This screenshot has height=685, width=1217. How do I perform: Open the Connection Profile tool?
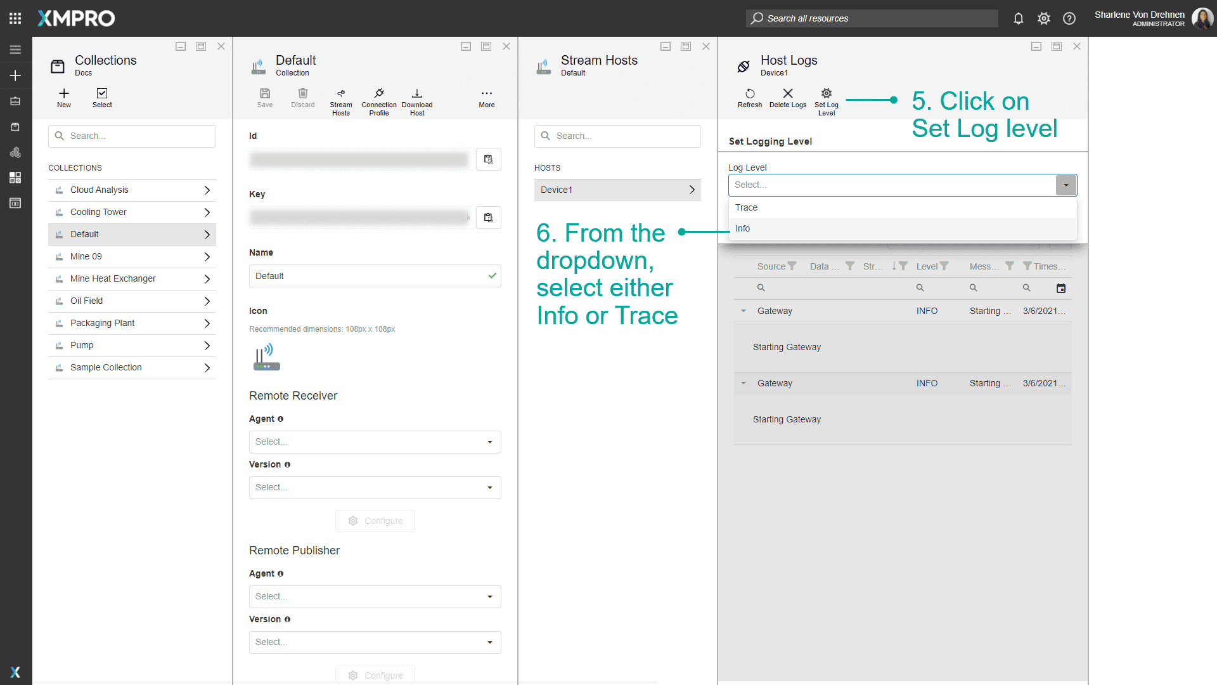378,94
